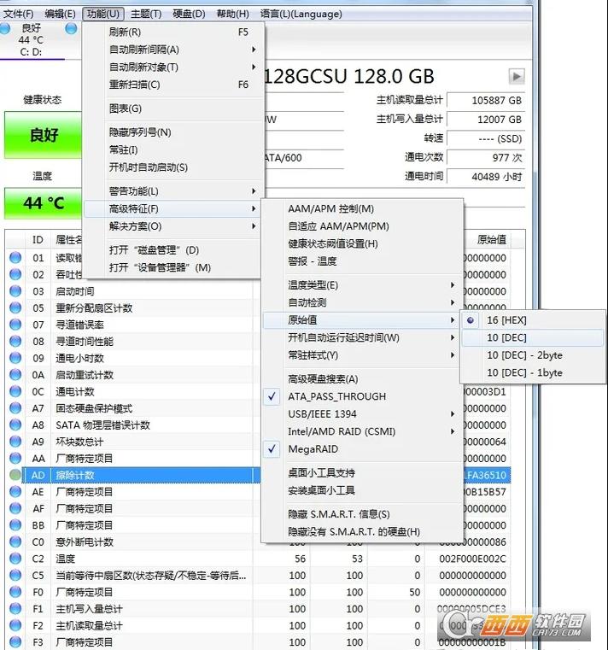The height and width of the screenshot is (650, 608).
Task: Open the 帮助(H) menu
Action: pyautogui.click(x=233, y=15)
